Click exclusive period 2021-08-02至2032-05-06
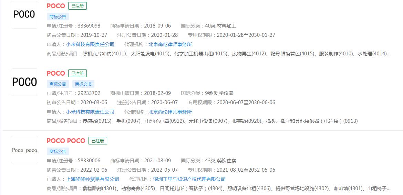Image resolution: width=403 pixels, height=195 pixels. pyautogui.click(x=246, y=170)
